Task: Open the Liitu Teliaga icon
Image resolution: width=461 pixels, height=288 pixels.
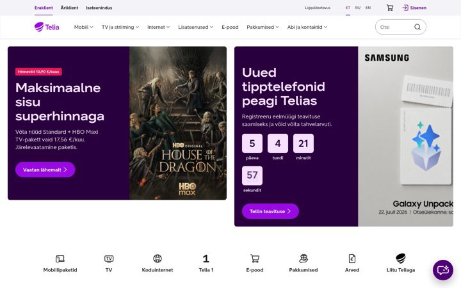Action: click(401, 259)
